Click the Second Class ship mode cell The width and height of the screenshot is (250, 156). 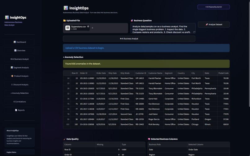pos(127,114)
